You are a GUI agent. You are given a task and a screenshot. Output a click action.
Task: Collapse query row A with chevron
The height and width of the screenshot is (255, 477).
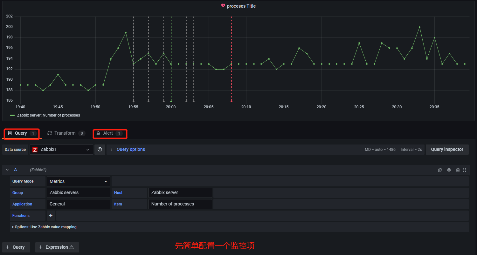tap(7, 170)
